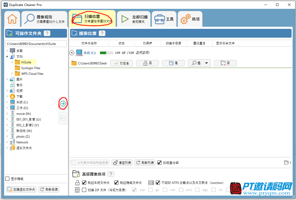296x200 pixels.
Task: Click the 清空列表 button
Action: (122, 163)
